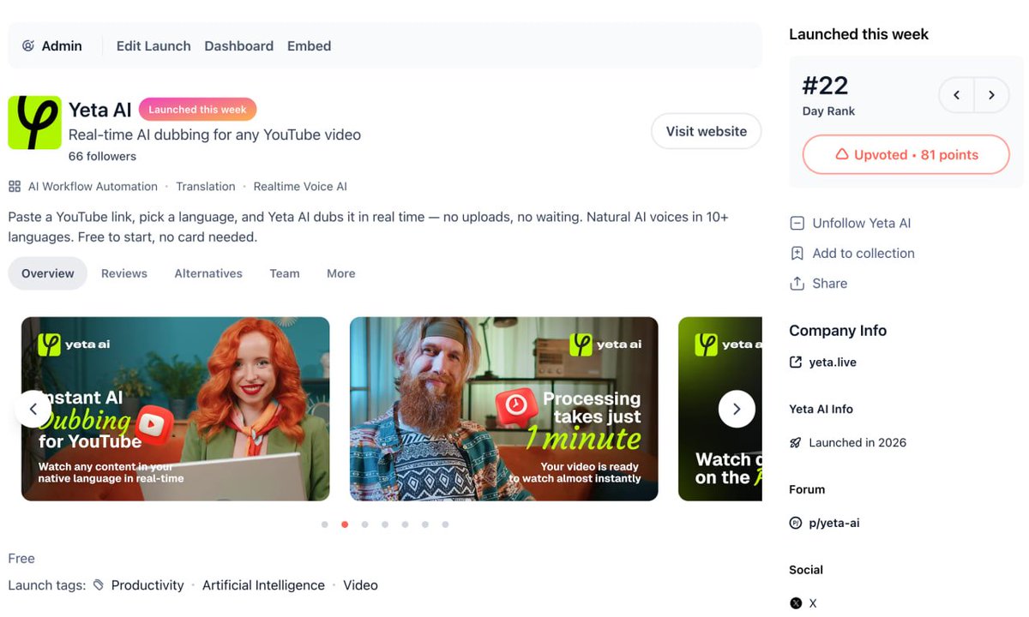Click the Artificial Intelligence launch tag

263,585
